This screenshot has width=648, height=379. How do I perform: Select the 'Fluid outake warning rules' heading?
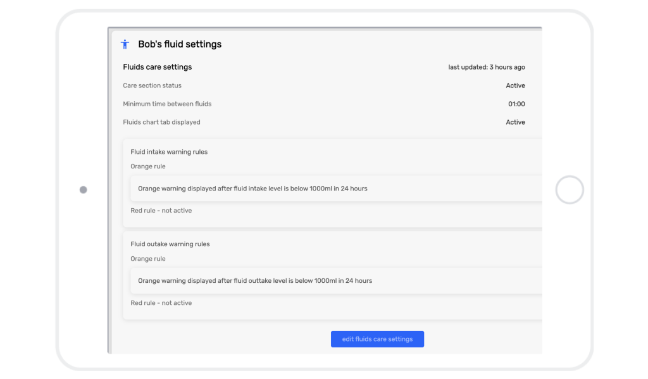[170, 244]
